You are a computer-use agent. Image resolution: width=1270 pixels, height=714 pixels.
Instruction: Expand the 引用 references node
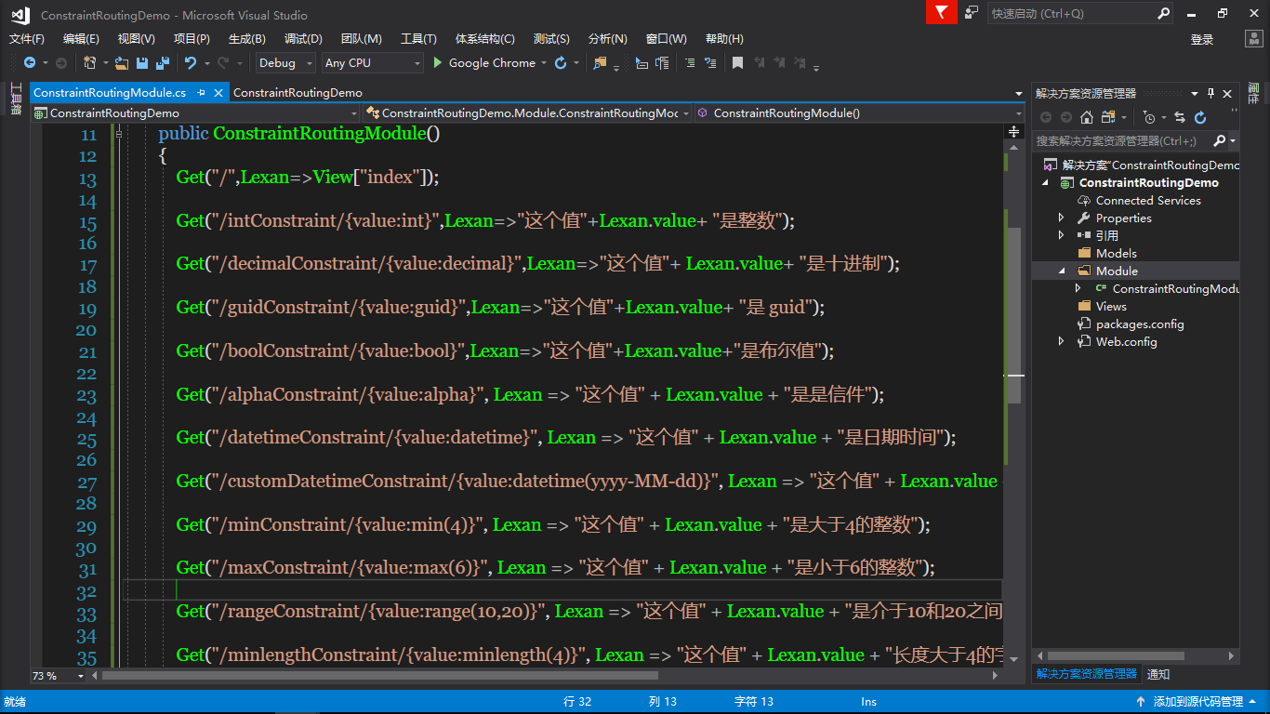1062,235
